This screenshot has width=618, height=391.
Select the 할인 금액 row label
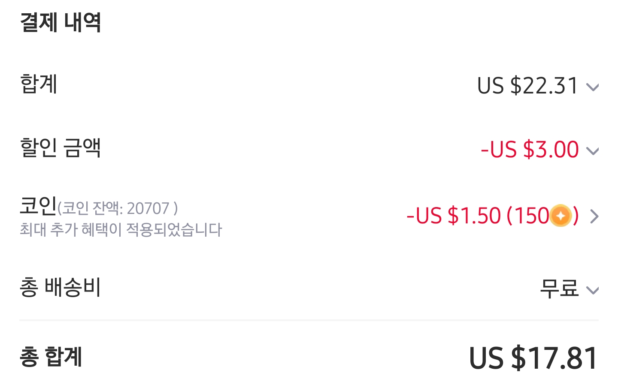click(60, 148)
